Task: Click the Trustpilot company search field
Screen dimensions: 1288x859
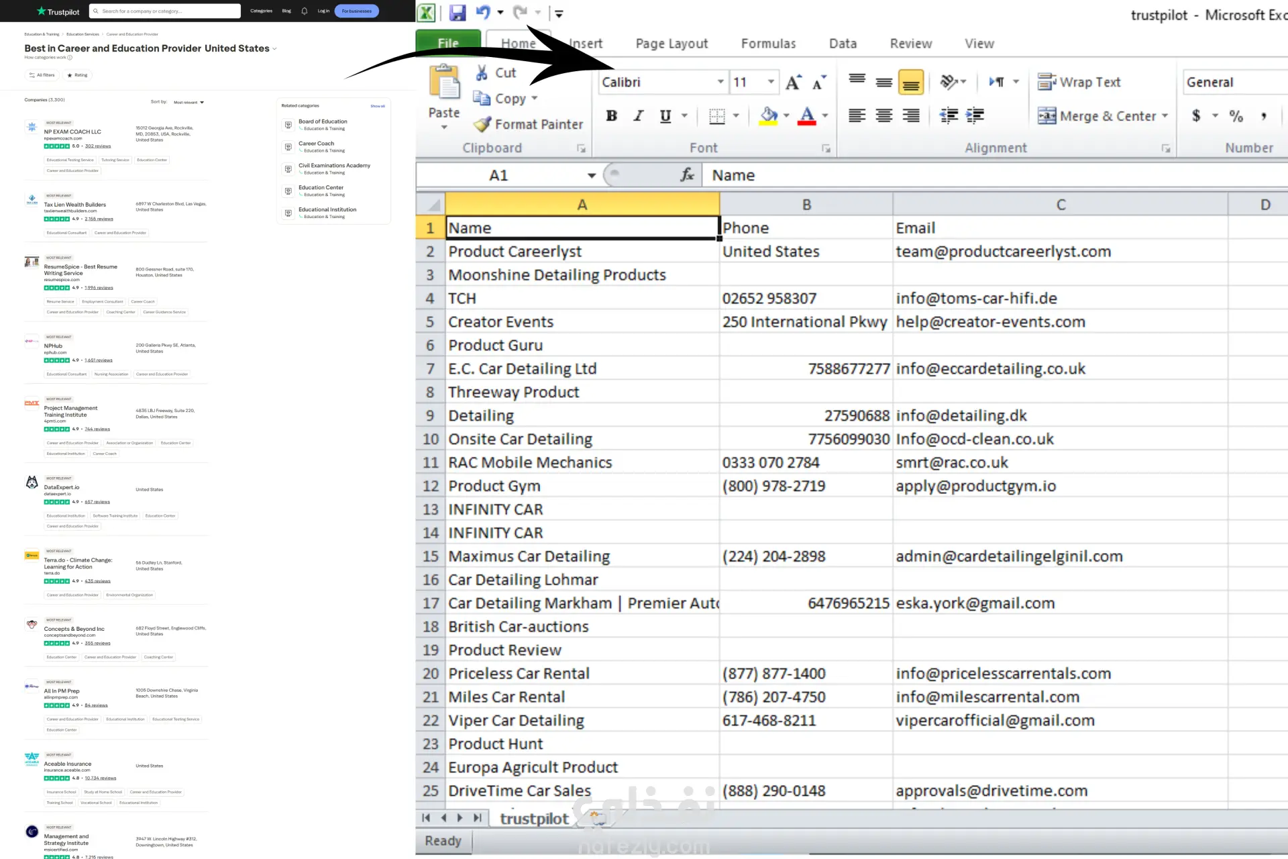Action: (x=165, y=11)
